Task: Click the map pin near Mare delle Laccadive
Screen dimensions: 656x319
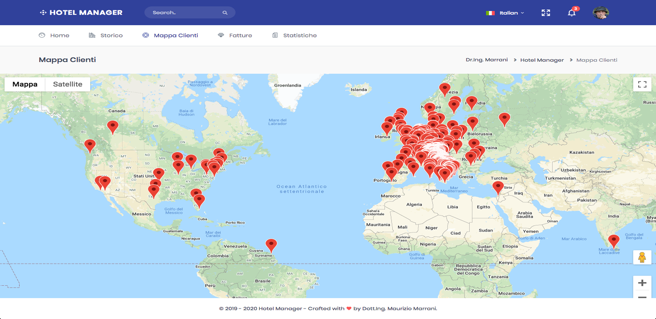Action: (614, 241)
